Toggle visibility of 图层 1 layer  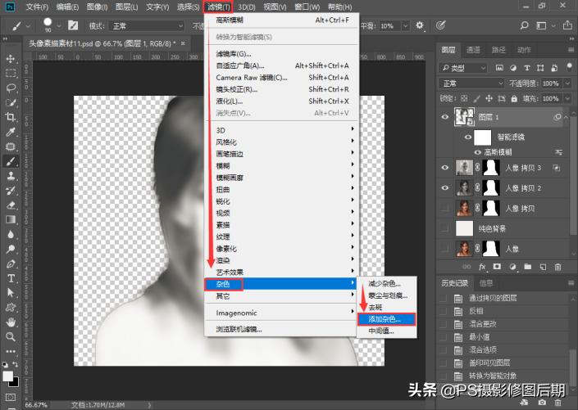pos(445,117)
